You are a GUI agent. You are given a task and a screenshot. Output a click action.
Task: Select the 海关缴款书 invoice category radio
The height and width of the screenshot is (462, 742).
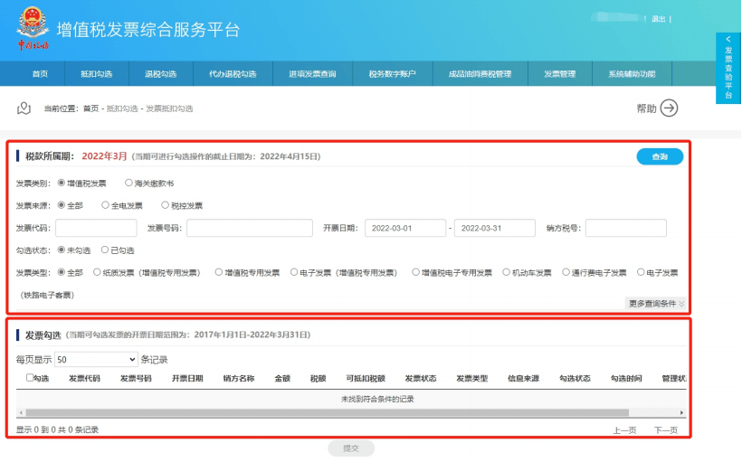click(128, 183)
